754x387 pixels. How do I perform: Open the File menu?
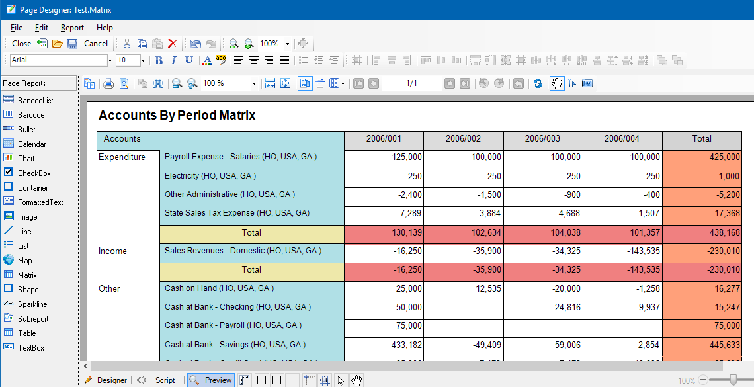tap(17, 28)
